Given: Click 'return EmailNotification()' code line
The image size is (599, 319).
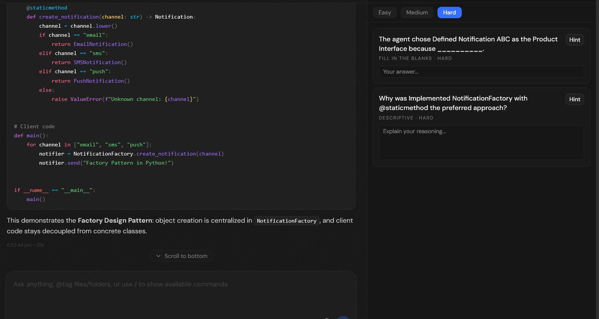Looking at the screenshot, I should pyautogui.click(x=92, y=44).
